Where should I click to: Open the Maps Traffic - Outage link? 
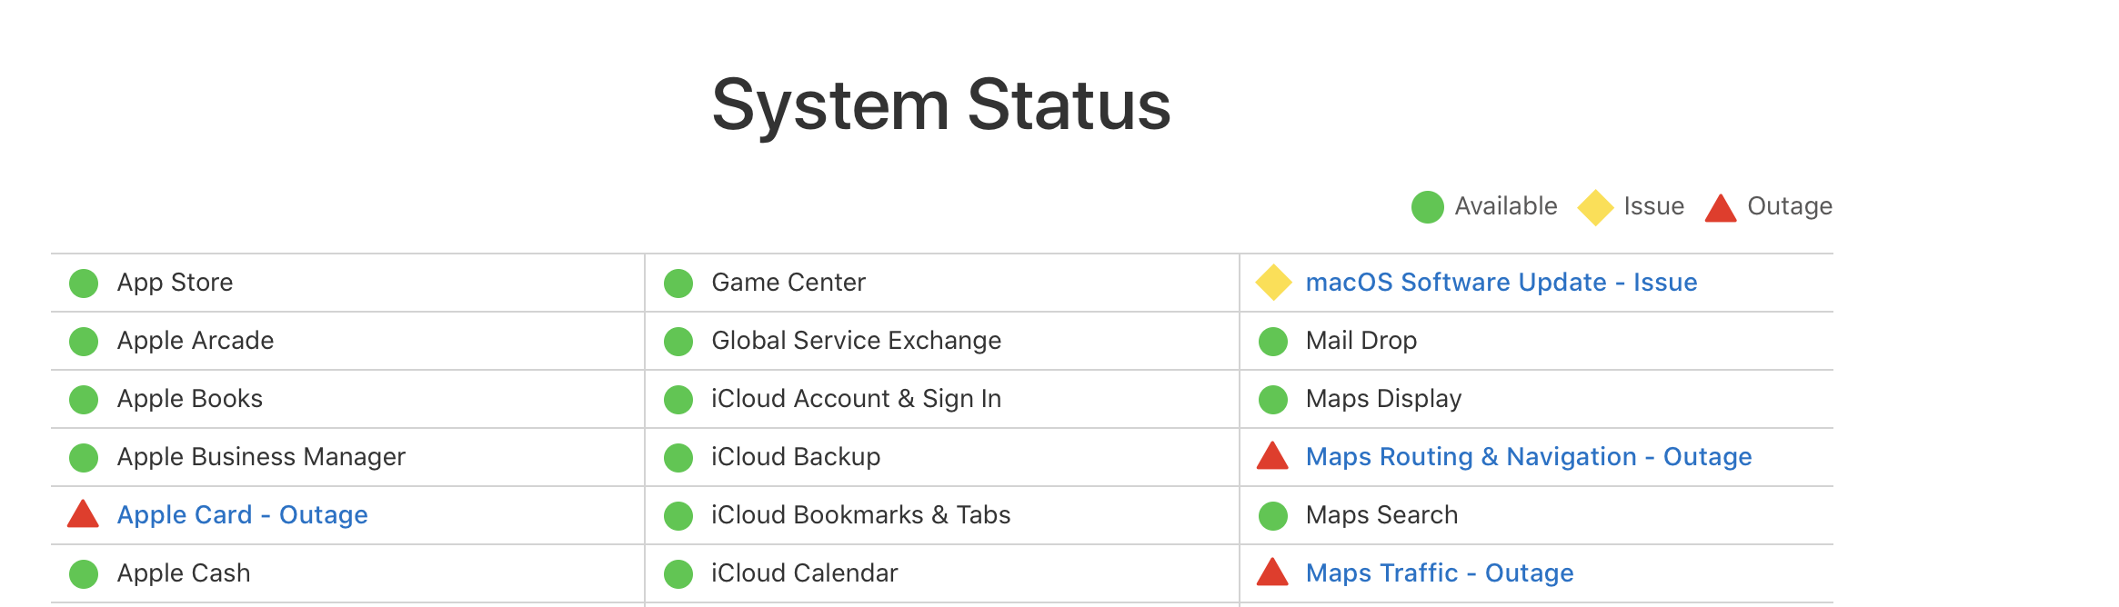(x=1439, y=573)
